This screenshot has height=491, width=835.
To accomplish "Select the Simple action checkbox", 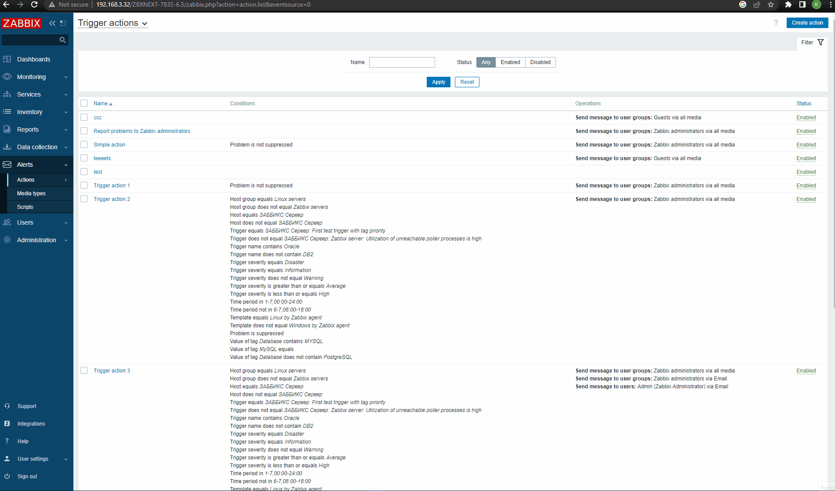I will 84,145.
